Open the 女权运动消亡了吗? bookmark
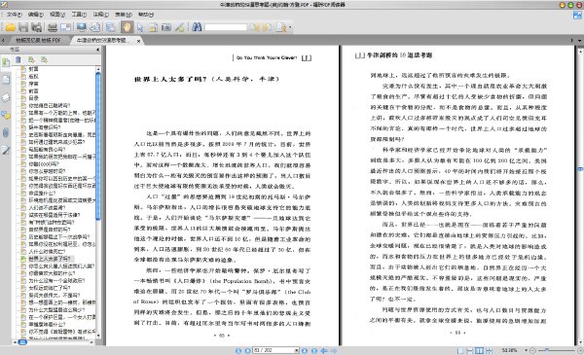The image size is (584, 355). click(50, 288)
